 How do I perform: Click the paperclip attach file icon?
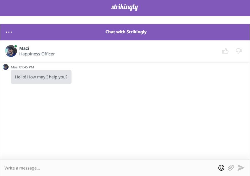(231, 168)
